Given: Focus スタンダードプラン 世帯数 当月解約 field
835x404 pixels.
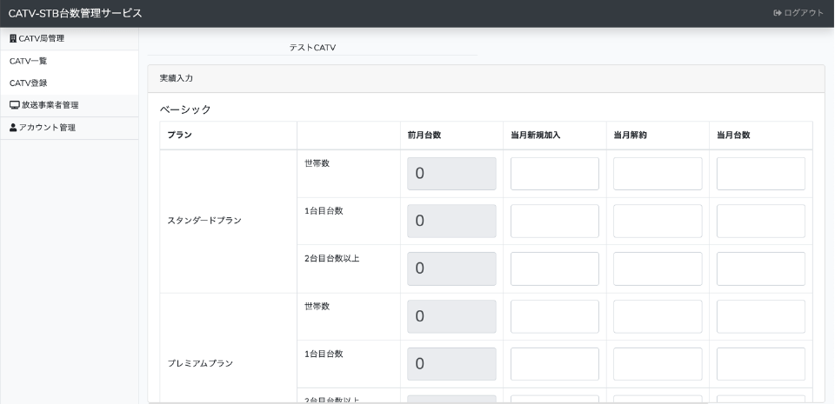Looking at the screenshot, I should pos(658,174).
